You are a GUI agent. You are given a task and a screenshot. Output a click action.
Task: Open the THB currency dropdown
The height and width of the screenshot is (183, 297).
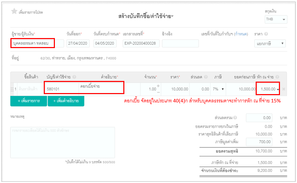(276, 19)
